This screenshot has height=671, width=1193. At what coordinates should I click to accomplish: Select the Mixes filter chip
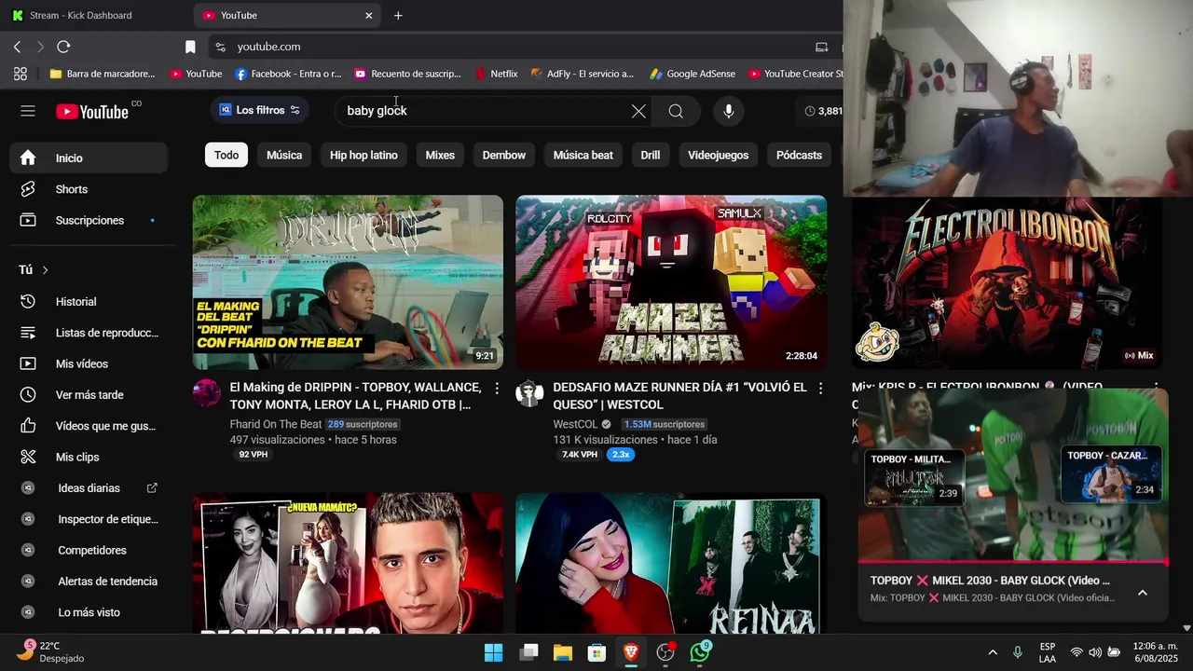tap(440, 155)
